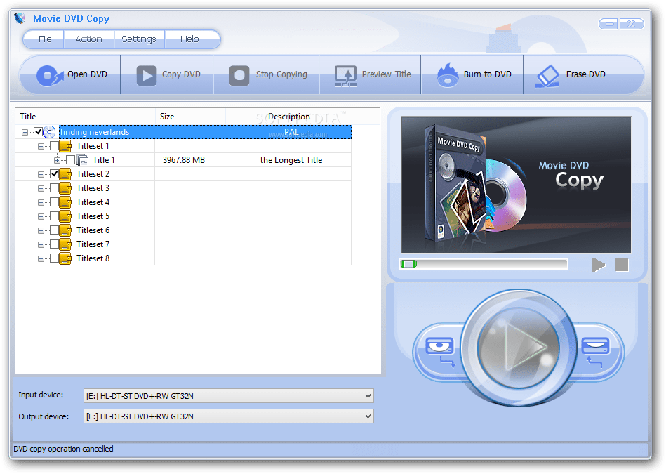Uncheck the finding neverlands checkbox
The width and height of the screenshot is (666, 474).
(x=39, y=131)
